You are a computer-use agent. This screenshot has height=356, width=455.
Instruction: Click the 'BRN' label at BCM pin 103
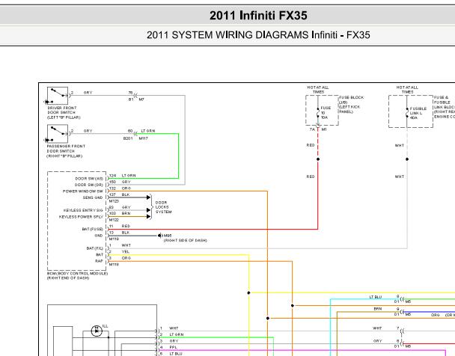126,213
